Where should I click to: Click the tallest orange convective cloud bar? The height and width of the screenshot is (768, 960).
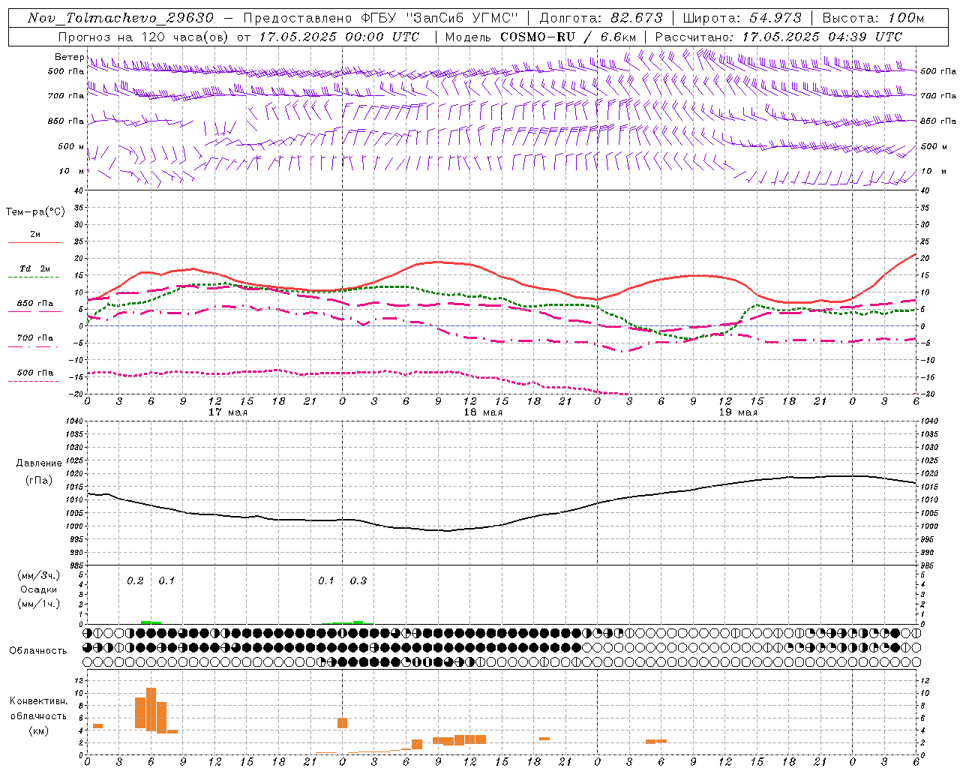click(151, 709)
